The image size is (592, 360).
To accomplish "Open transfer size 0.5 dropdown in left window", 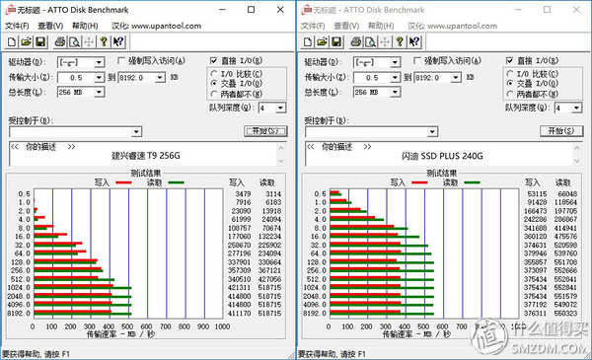I will [x=99, y=78].
